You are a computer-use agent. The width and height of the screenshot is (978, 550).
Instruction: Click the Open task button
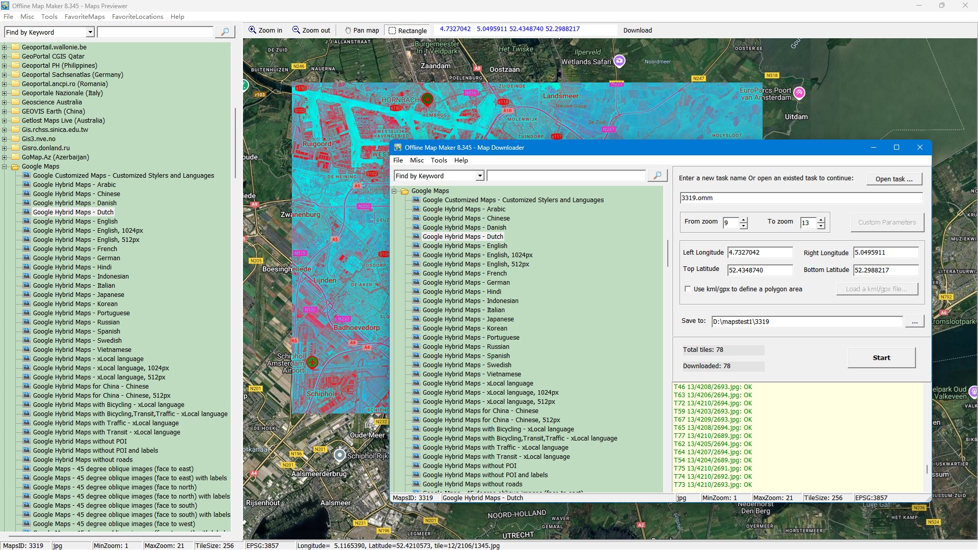894,179
